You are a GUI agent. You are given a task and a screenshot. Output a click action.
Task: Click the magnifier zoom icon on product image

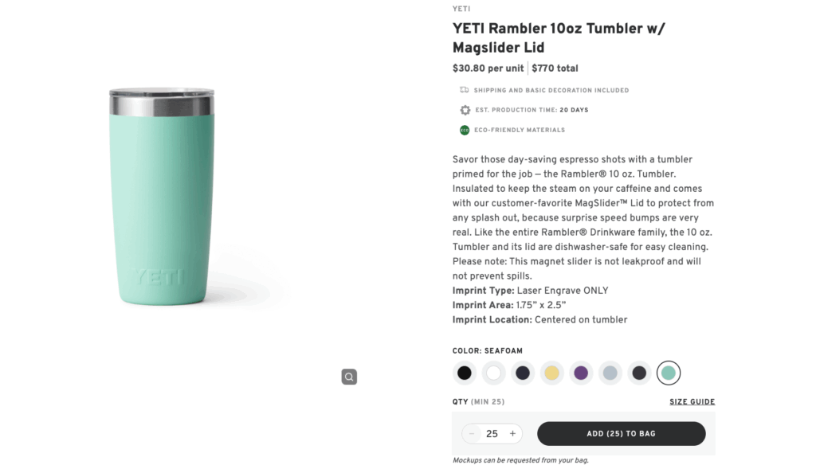349,377
